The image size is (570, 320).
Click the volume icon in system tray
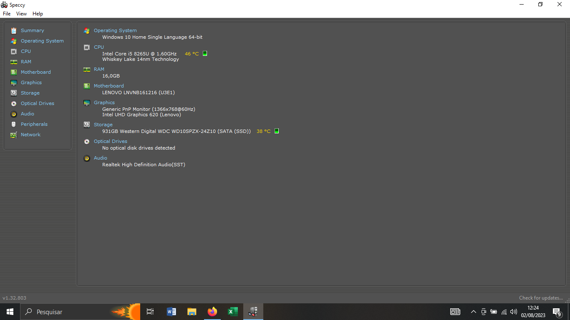(x=514, y=312)
